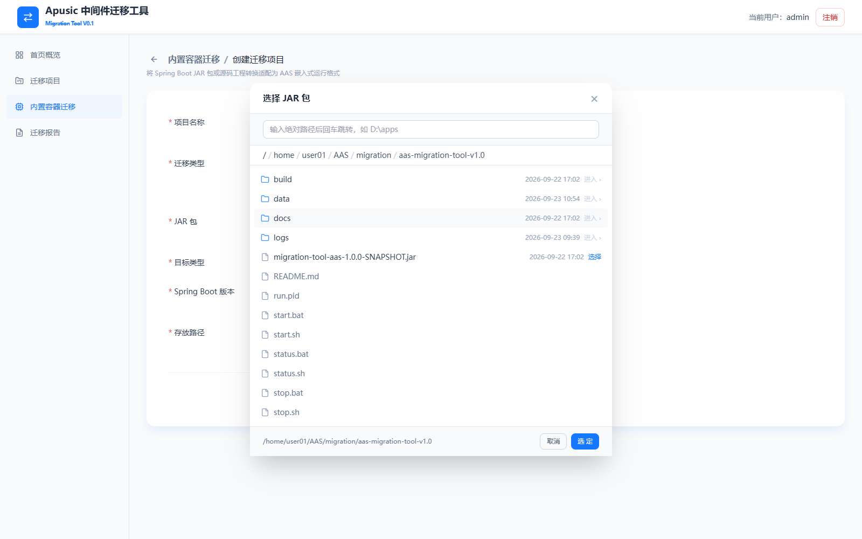Click the build folder icon

[265, 179]
